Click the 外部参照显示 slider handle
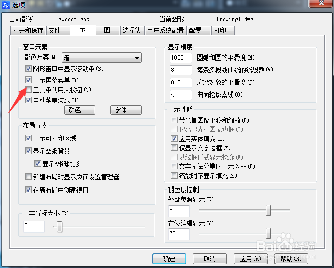Image resolution: width=334 pixels, height=268 pixels. tap(268, 210)
